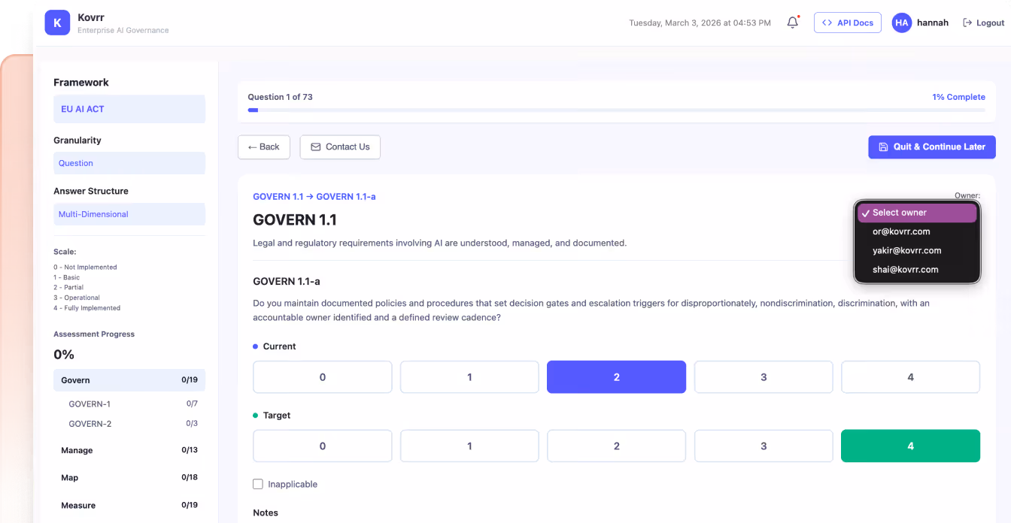Click the Contact Us button
This screenshot has height=523, width=1011.
click(340, 147)
